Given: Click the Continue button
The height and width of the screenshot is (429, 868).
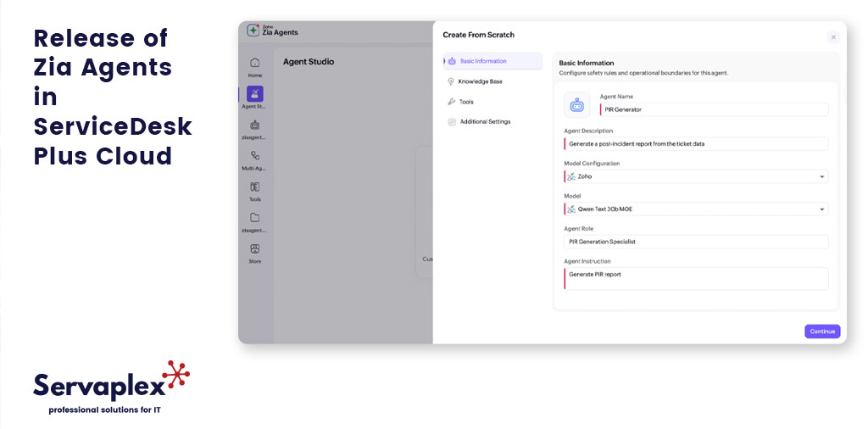Looking at the screenshot, I should click(x=822, y=331).
